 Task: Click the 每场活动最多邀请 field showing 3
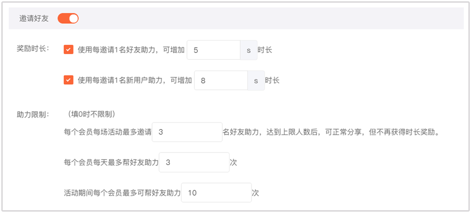coord(187,132)
